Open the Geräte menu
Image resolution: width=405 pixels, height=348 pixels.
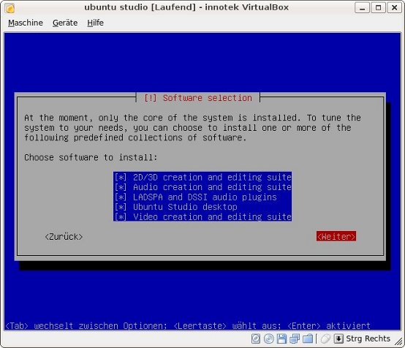[x=65, y=23]
